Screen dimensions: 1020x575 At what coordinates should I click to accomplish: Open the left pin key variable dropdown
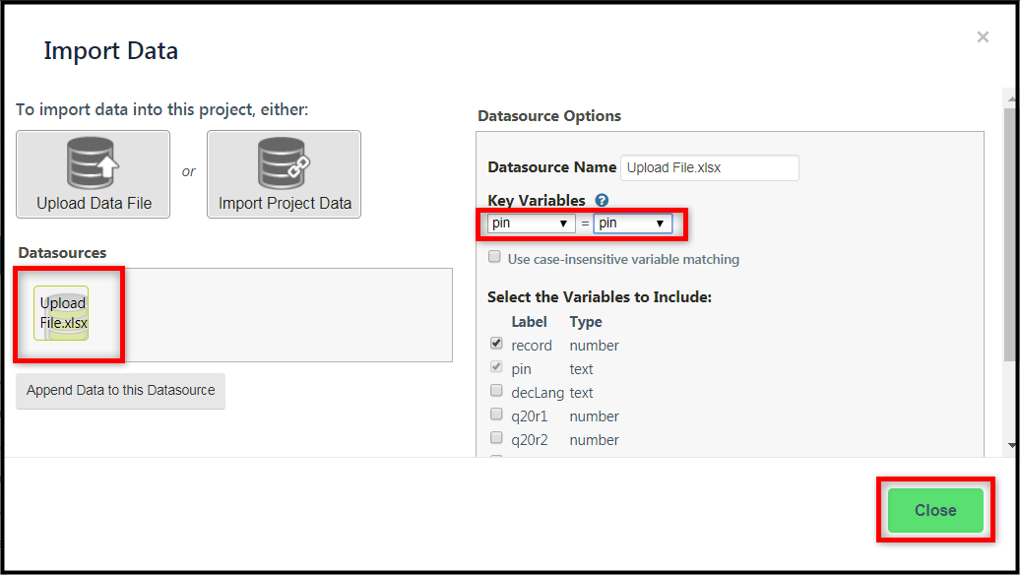pyautogui.click(x=532, y=224)
